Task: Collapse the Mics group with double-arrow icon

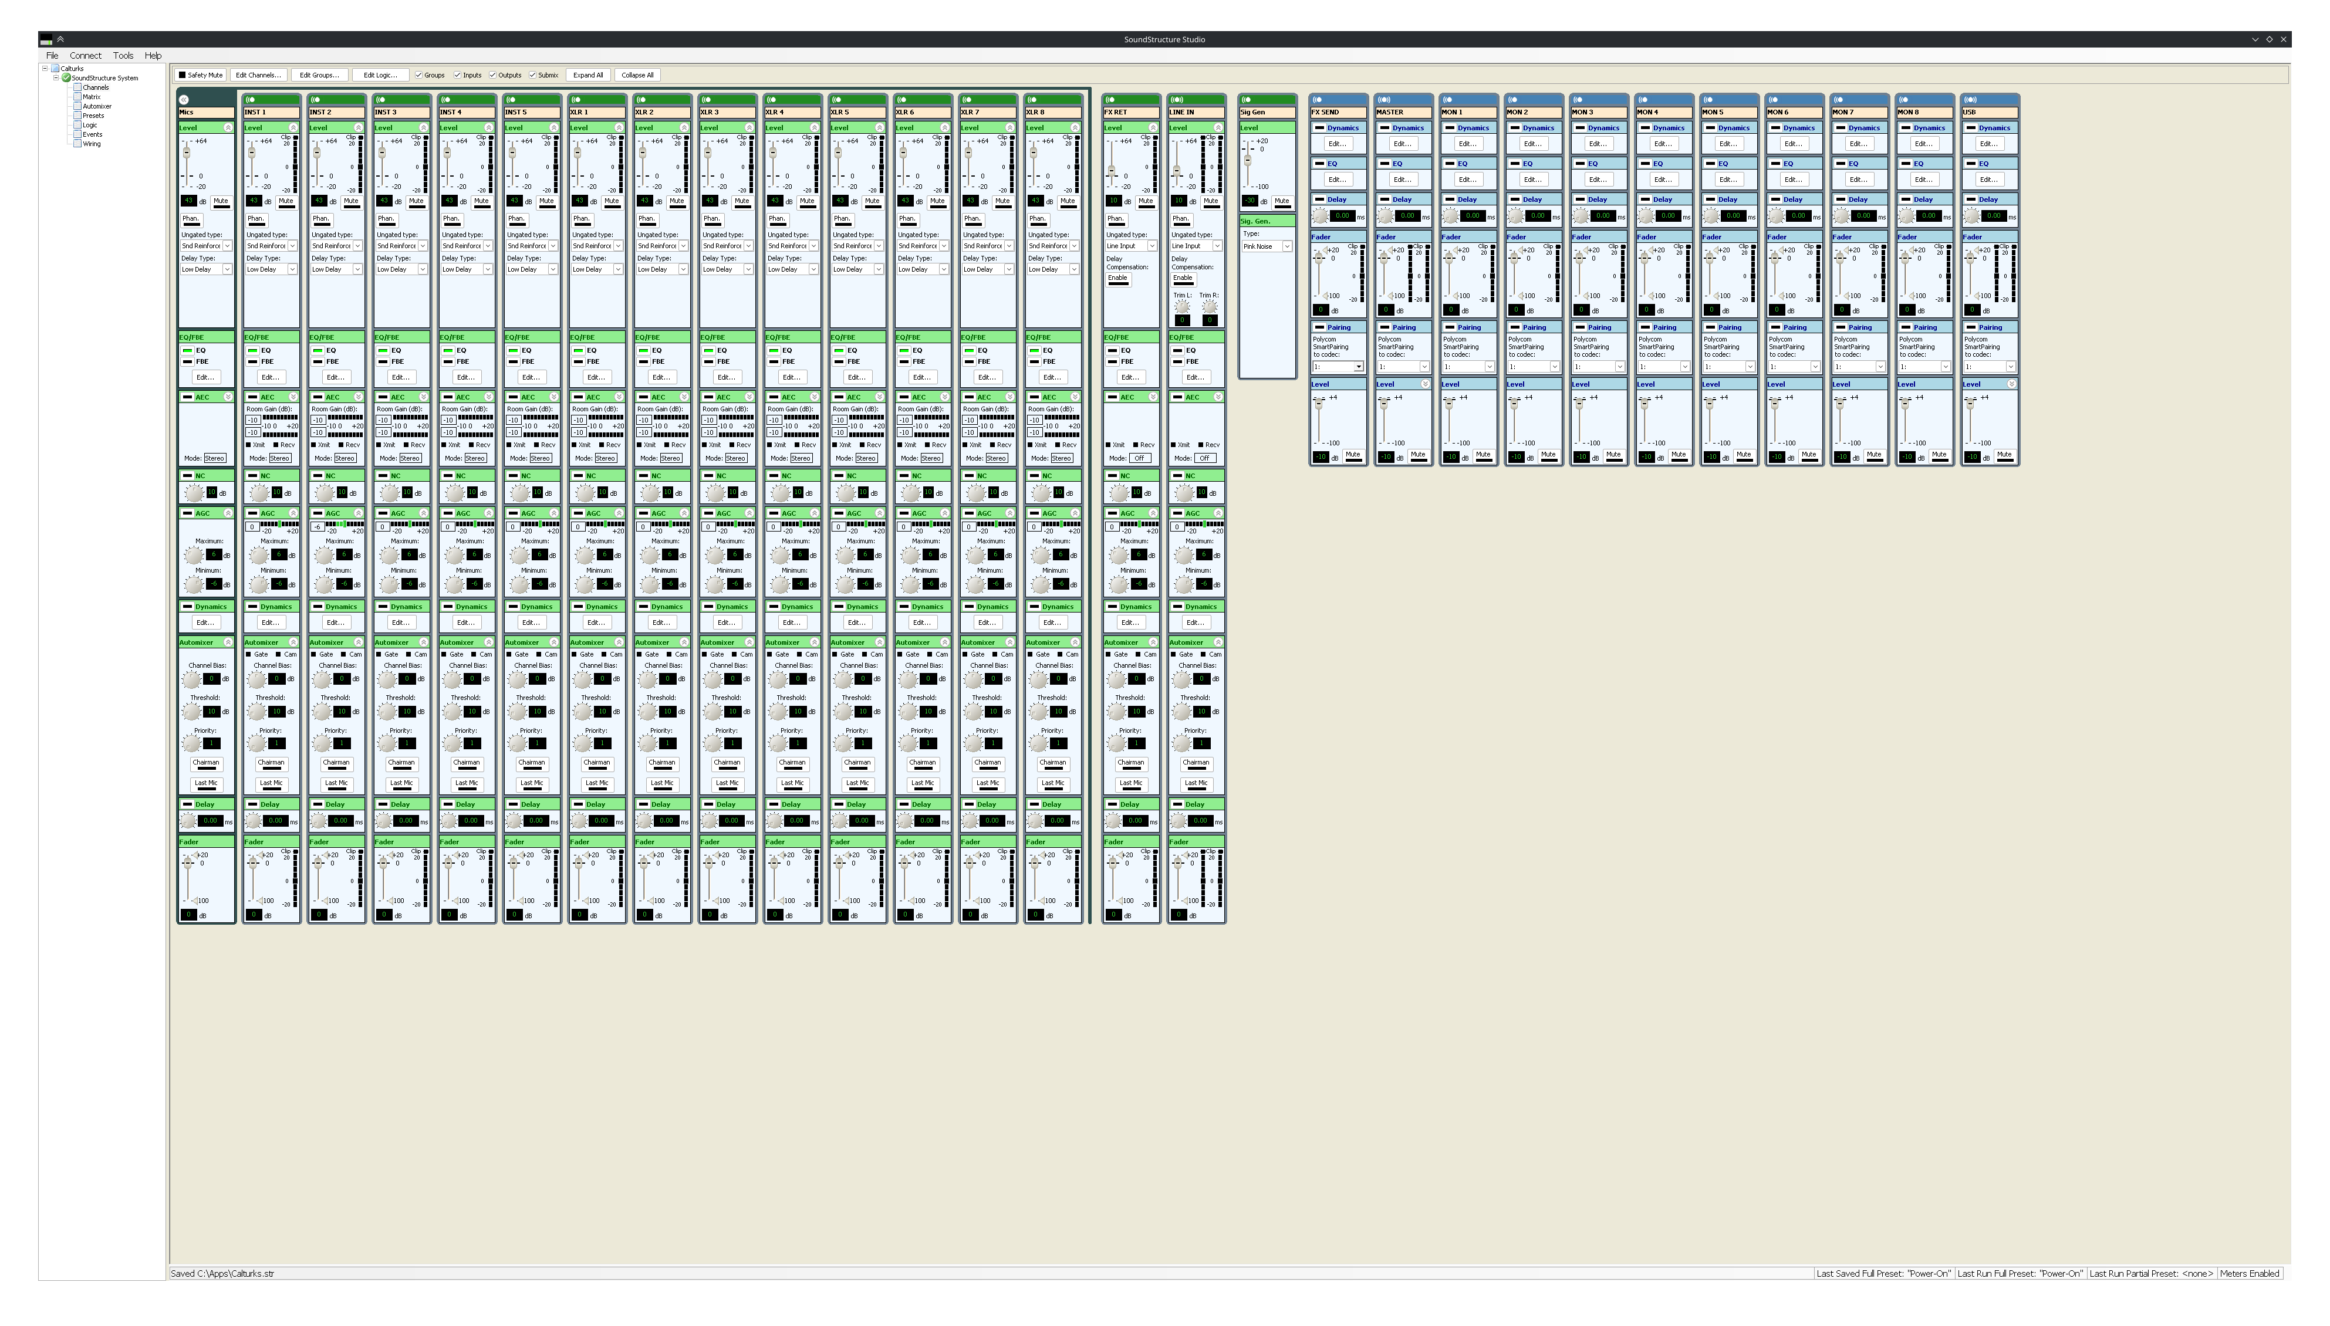Action: (x=185, y=99)
